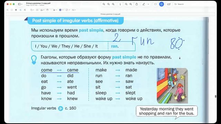Click the light bulb tip icon
The height and width of the screenshot is (124, 221).
coord(34,60)
